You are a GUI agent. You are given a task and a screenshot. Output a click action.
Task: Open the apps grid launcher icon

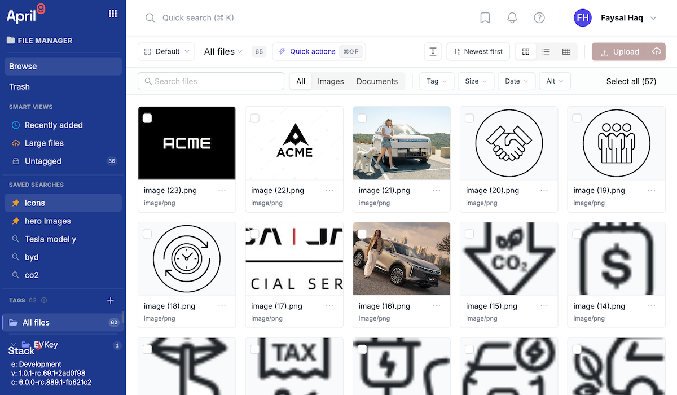(x=113, y=14)
